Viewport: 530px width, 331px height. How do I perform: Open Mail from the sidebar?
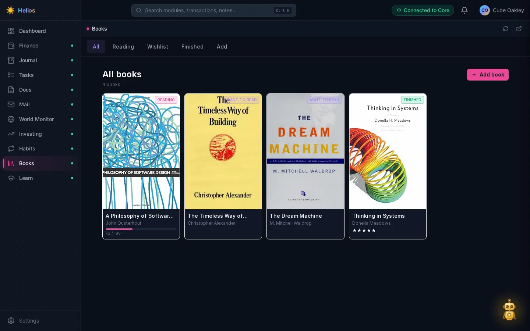pyautogui.click(x=40, y=104)
